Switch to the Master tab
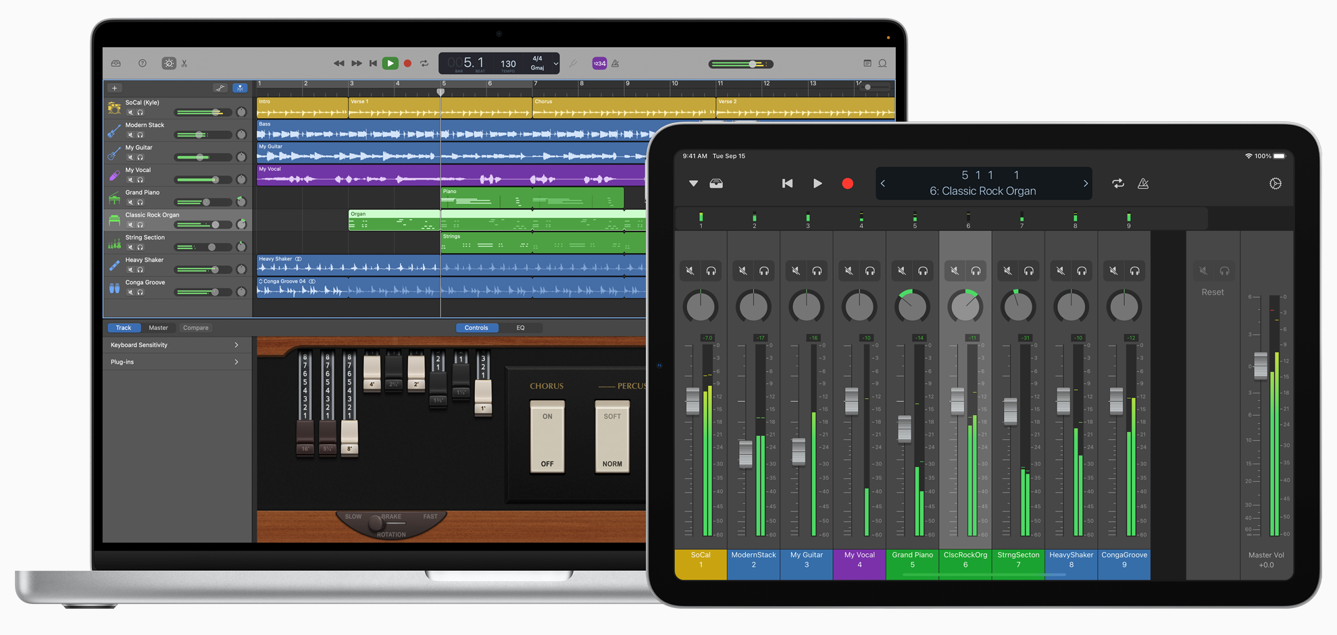Viewport: 1337px width, 635px height. click(x=159, y=327)
